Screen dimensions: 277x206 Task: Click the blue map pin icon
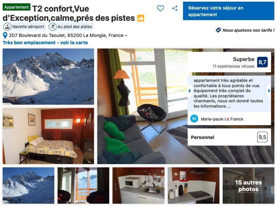5,35
